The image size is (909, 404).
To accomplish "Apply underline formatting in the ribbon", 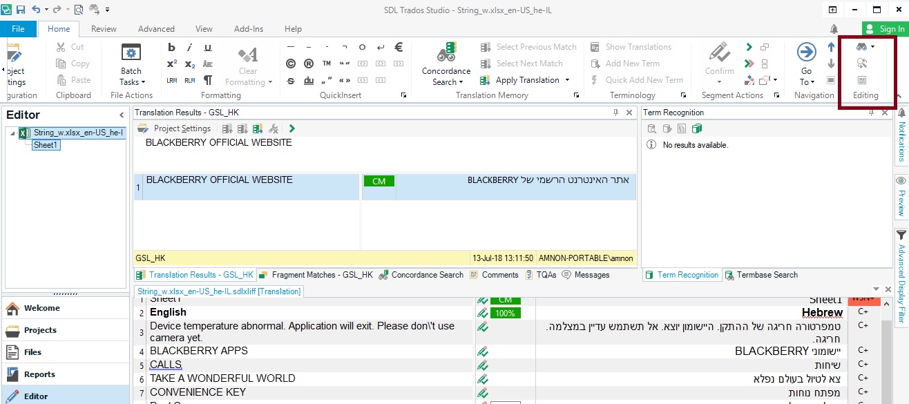I will pyautogui.click(x=208, y=48).
